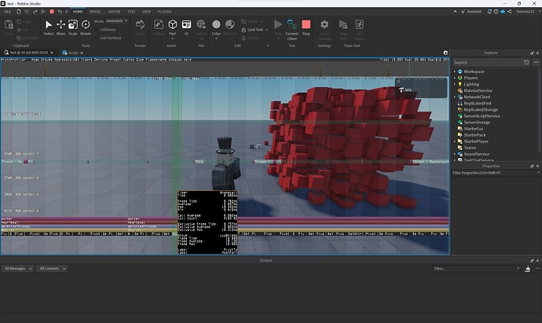Viewport: 542px width, 323px height.
Task: Click the Lock Tool button
Action: pyautogui.click(x=252, y=30)
